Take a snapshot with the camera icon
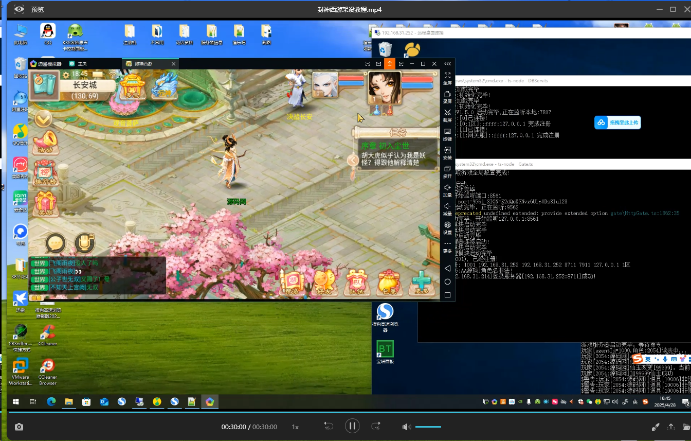This screenshot has width=691, height=441. (x=19, y=427)
